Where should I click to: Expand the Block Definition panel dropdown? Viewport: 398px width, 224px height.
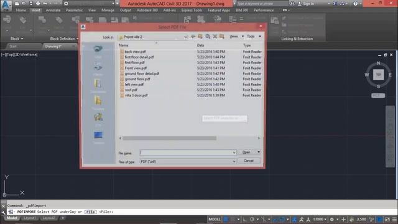[64, 39]
